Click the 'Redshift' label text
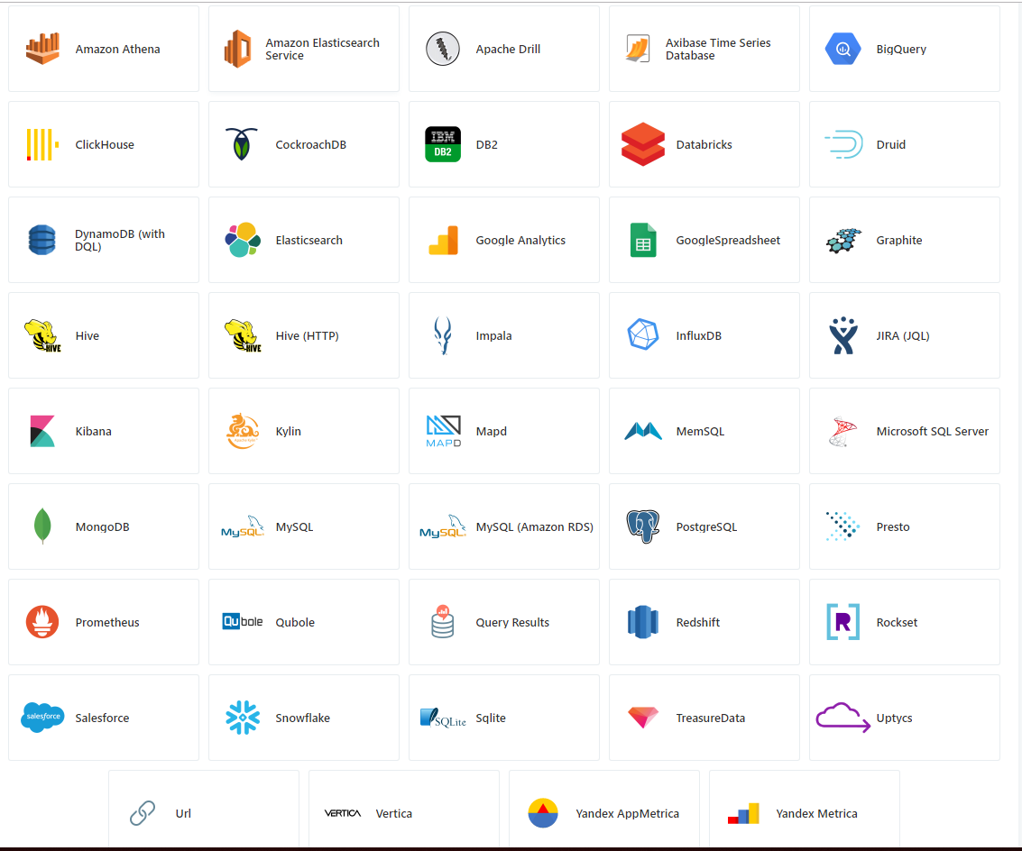Image resolution: width=1022 pixels, height=851 pixels. click(697, 622)
